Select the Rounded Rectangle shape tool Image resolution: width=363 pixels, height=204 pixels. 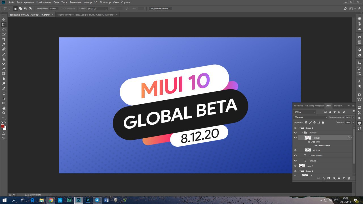coord(4,103)
